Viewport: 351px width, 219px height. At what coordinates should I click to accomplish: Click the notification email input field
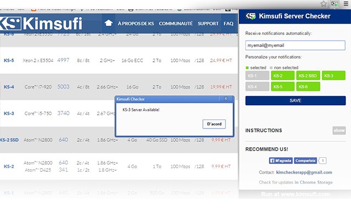295,45
